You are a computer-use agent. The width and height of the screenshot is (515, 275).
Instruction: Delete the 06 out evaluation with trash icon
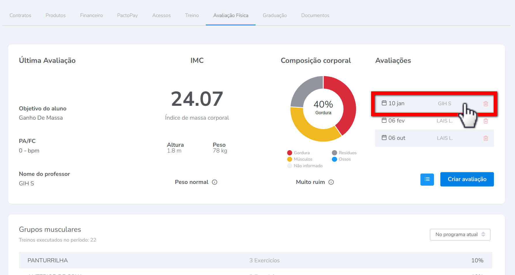click(x=486, y=138)
